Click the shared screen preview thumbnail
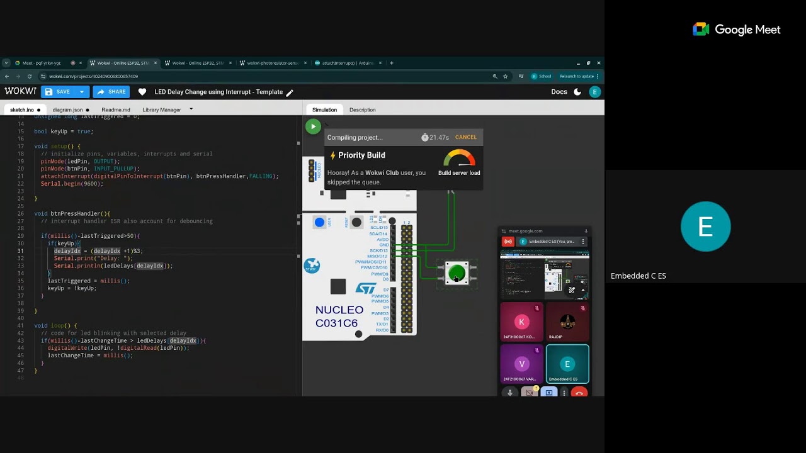The image size is (806, 453). coord(545,274)
